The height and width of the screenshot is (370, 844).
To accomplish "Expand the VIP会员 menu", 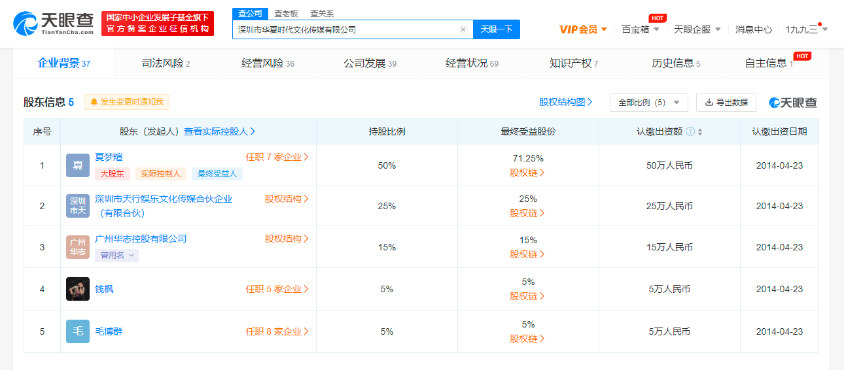I will [583, 29].
